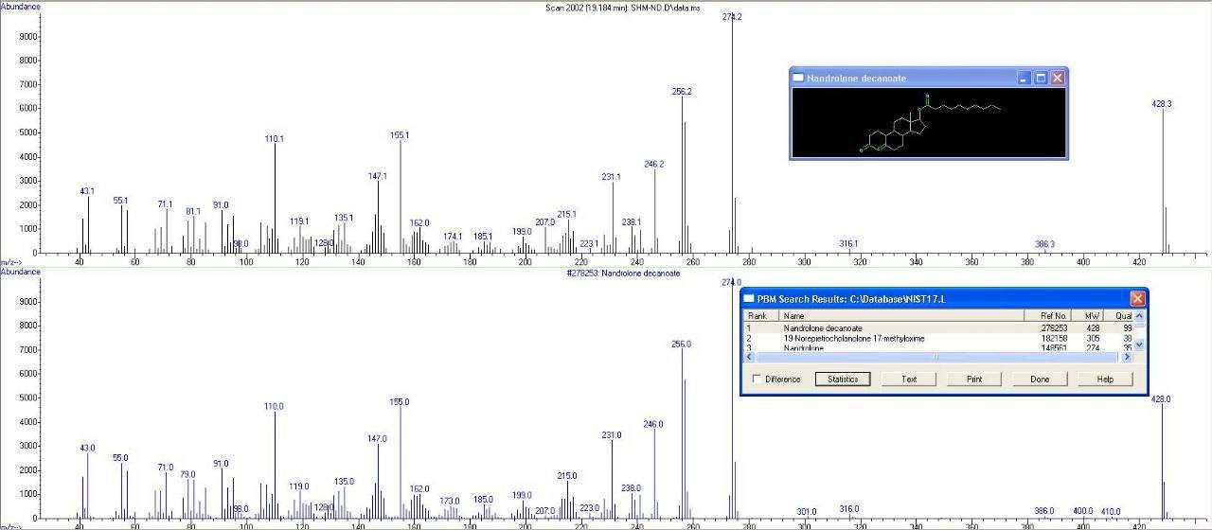Enable the Difference checkbox
The width and height of the screenshot is (1212, 530).
pos(757,379)
